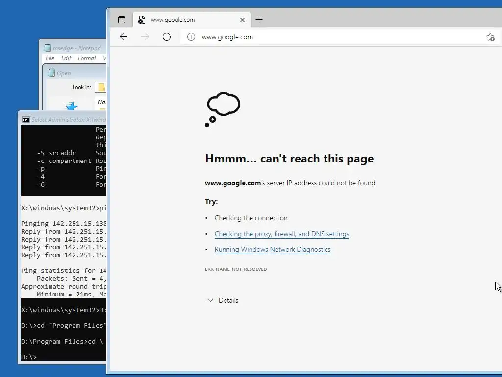Click 'Pinging 142.251.15.138' line in Command Prompt
The image size is (502, 377).
(x=63, y=224)
